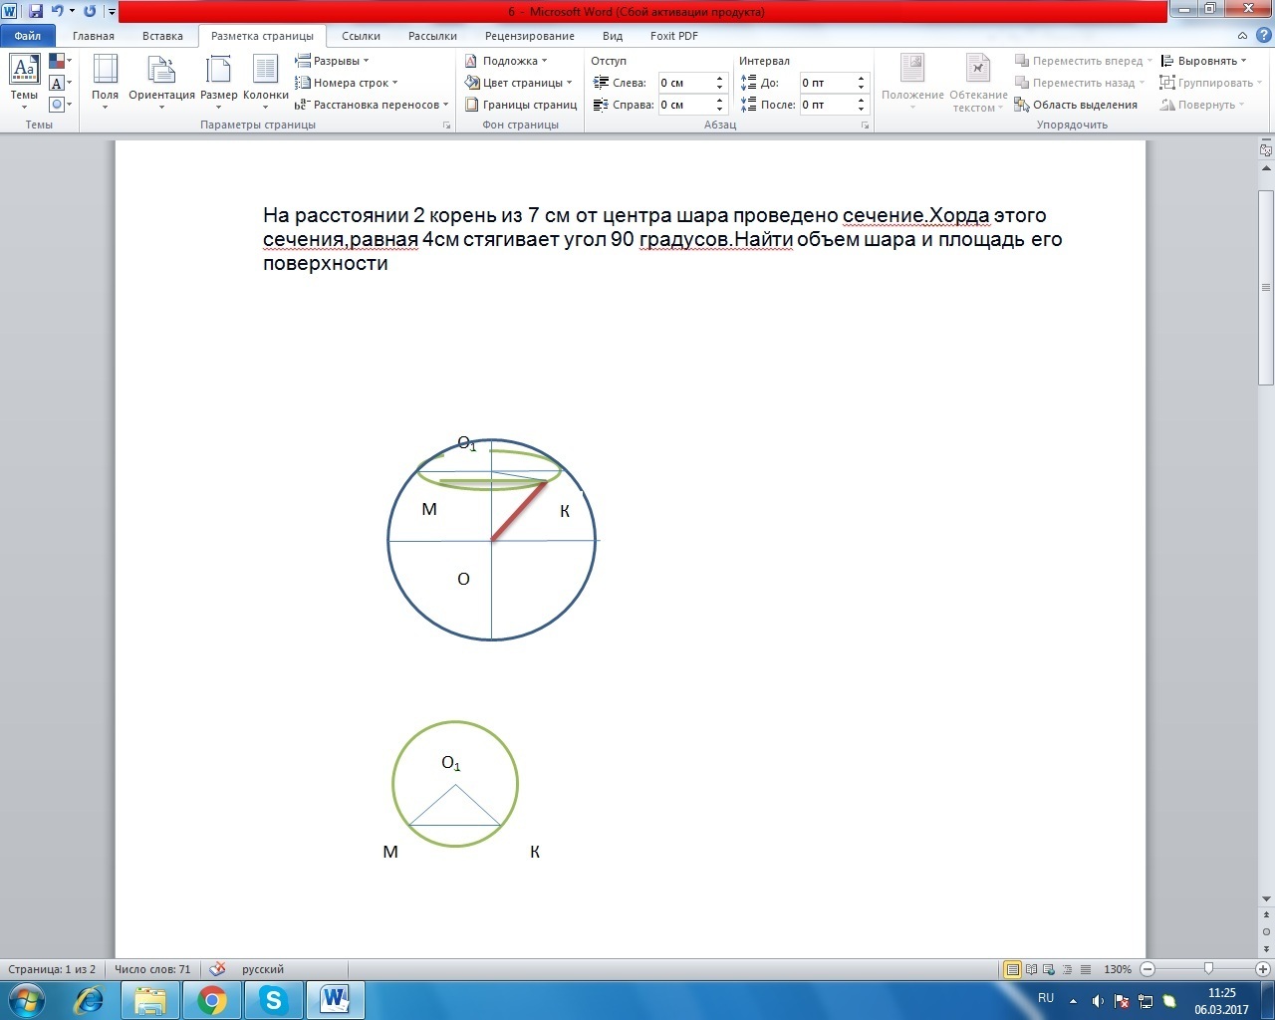Open the Цвет страницы color menu
This screenshot has width=1275, height=1020.
coord(519,83)
